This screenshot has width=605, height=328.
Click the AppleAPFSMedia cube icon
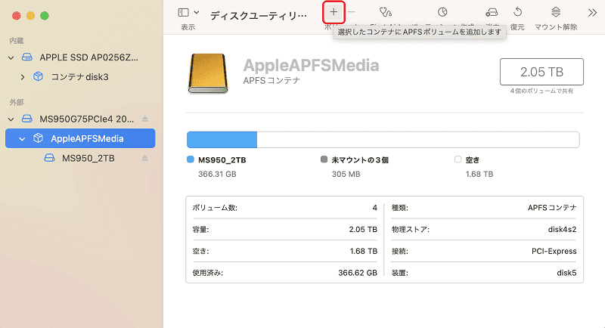click(x=39, y=138)
